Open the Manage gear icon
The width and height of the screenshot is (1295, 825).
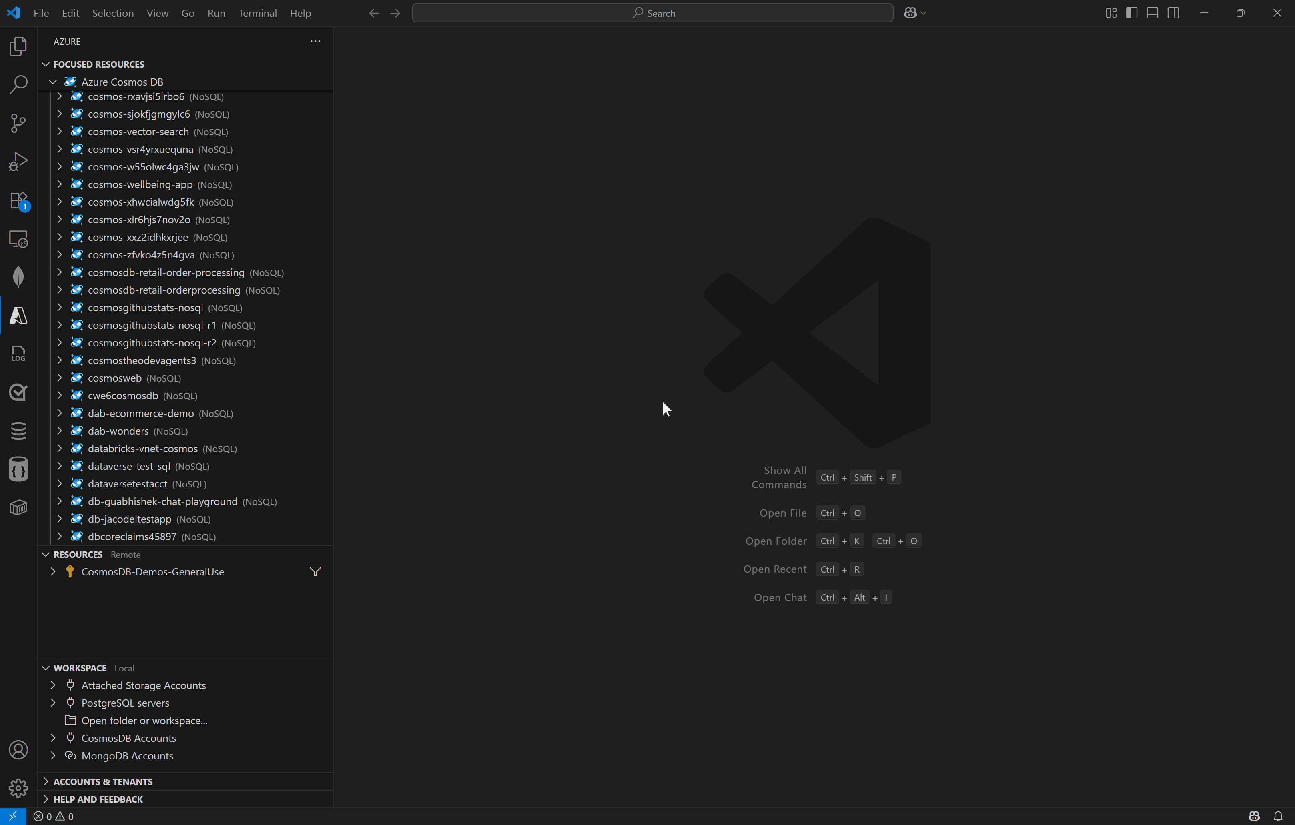click(18, 788)
